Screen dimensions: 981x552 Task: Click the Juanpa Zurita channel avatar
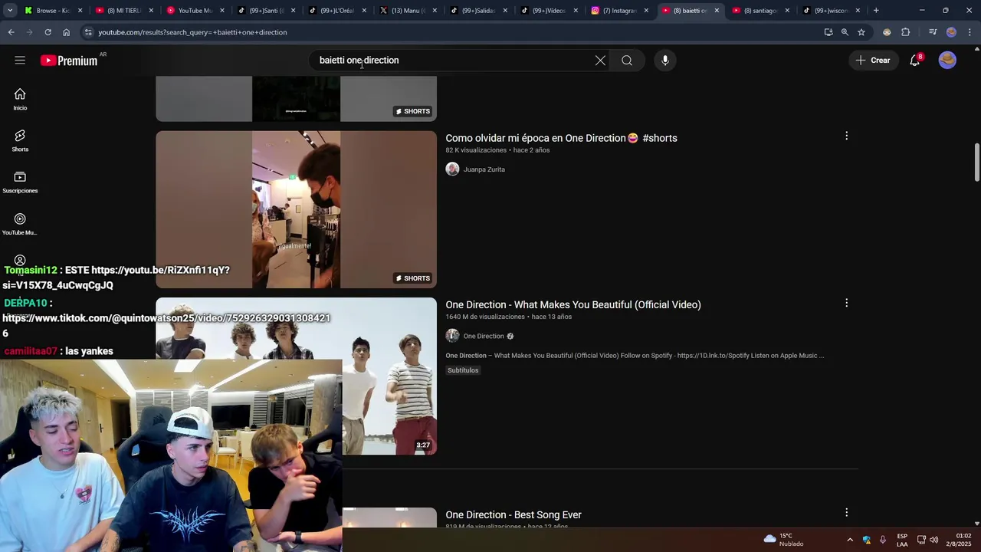(452, 169)
